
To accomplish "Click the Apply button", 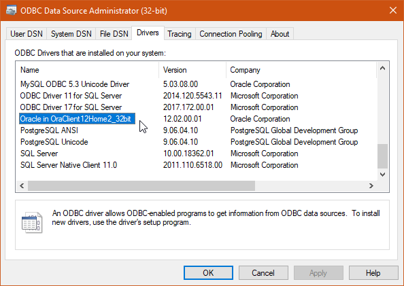I will [x=318, y=272].
